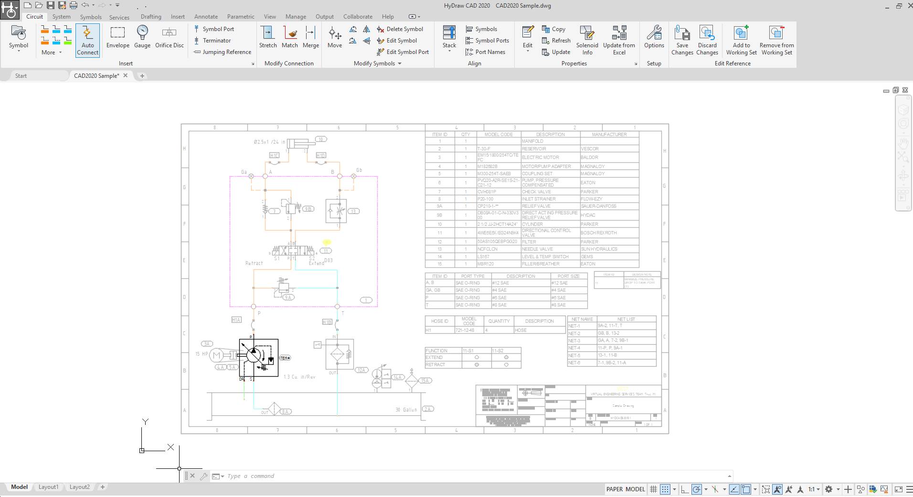
Task: Switch to the System ribbon tab
Action: (x=62, y=17)
